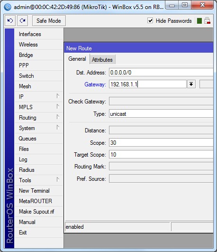Open the Bridge menu item
This screenshot has height=252, width=217.
(x=39, y=55)
